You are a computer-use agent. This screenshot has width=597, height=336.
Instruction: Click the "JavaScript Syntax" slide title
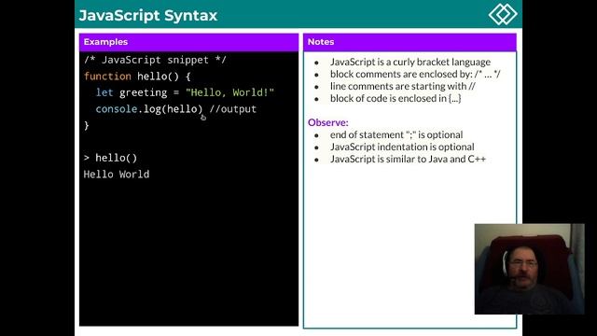148,16
